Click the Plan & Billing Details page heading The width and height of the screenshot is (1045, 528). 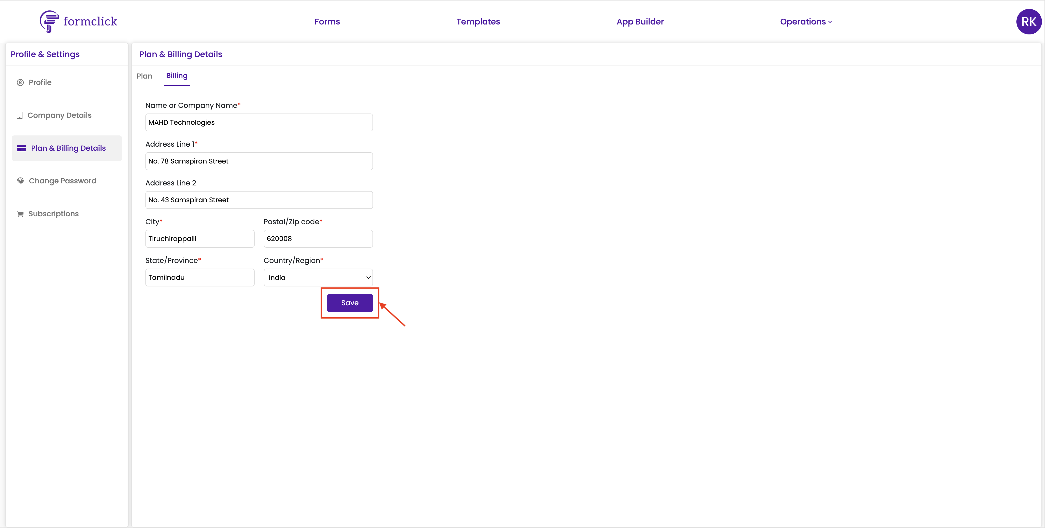tap(181, 54)
